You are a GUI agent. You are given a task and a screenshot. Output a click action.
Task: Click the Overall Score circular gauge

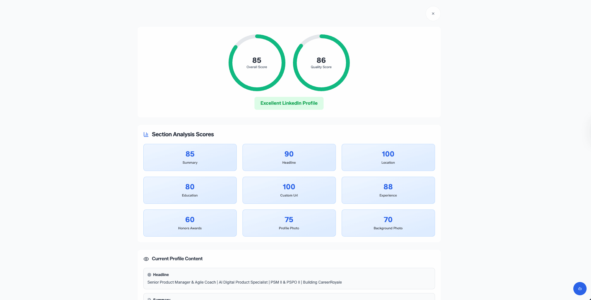tap(257, 63)
